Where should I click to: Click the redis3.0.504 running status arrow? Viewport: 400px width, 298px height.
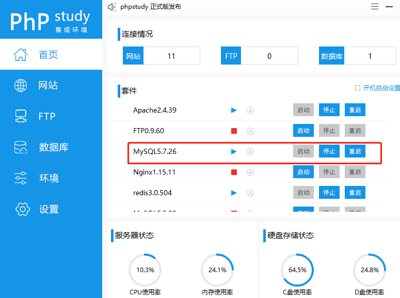pyautogui.click(x=234, y=193)
